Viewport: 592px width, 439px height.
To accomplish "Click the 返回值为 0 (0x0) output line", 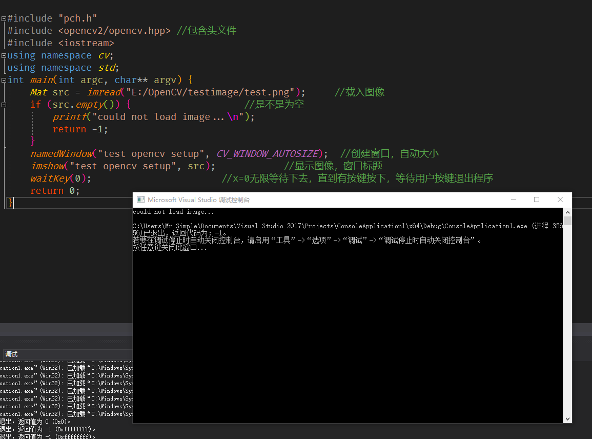I will (35, 422).
